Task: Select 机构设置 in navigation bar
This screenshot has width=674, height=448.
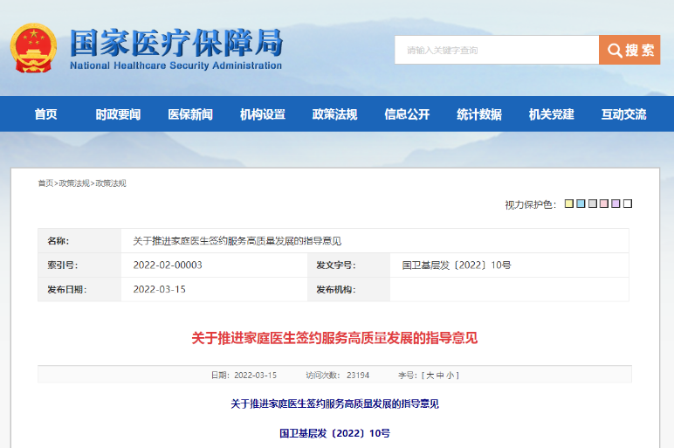Action: click(x=263, y=114)
